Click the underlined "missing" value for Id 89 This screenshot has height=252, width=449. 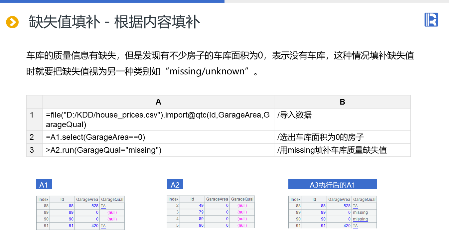pos(360,212)
